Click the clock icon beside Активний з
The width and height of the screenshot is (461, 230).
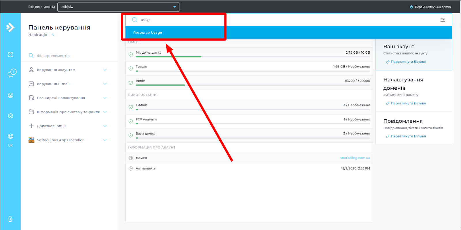coord(131,168)
